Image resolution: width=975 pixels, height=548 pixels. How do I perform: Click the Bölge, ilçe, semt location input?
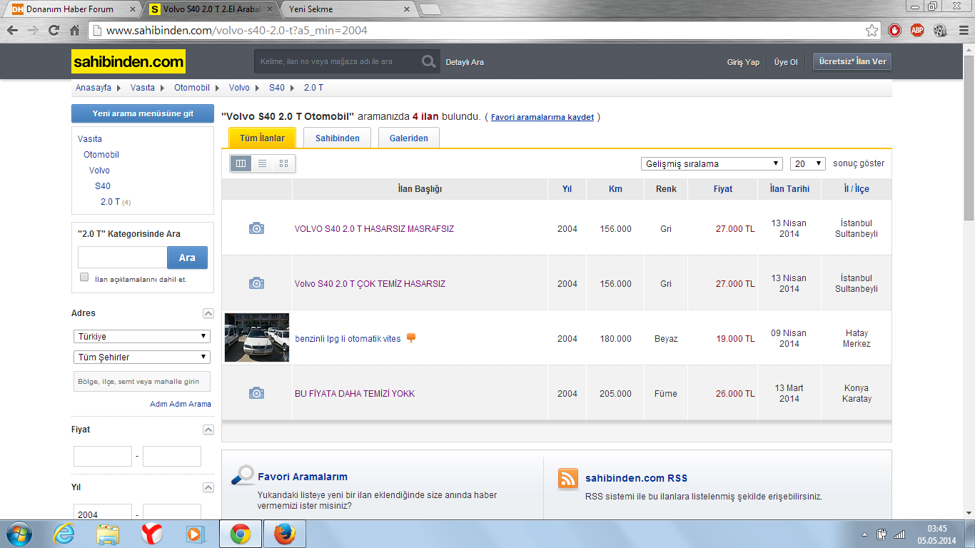142,382
